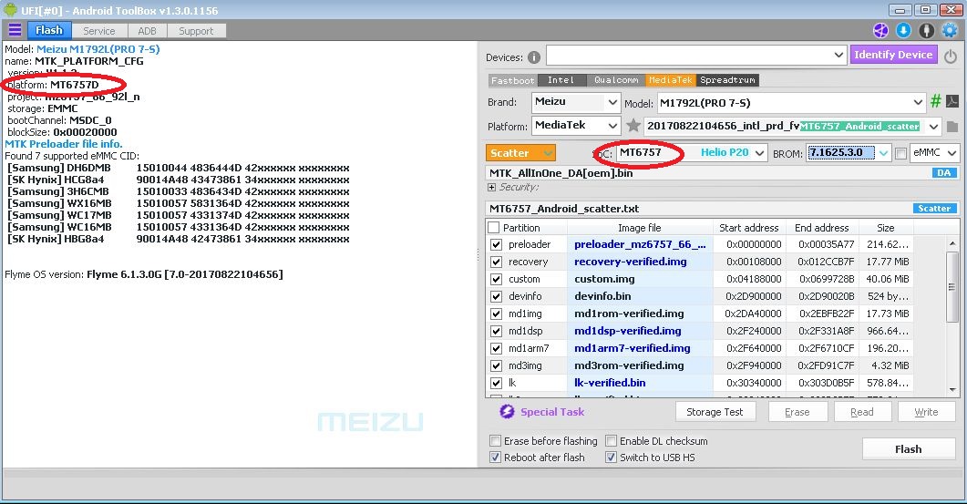This screenshot has height=504, width=967.
Task: Open the ADB tab
Action: click(147, 31)
